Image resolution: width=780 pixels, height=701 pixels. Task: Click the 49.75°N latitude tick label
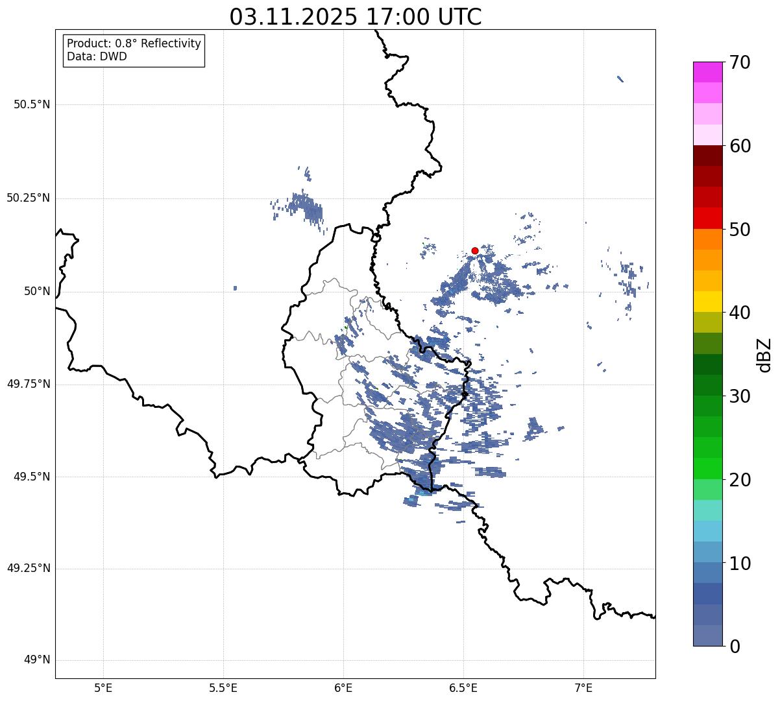pyautogui.click(x=28, y=384)
